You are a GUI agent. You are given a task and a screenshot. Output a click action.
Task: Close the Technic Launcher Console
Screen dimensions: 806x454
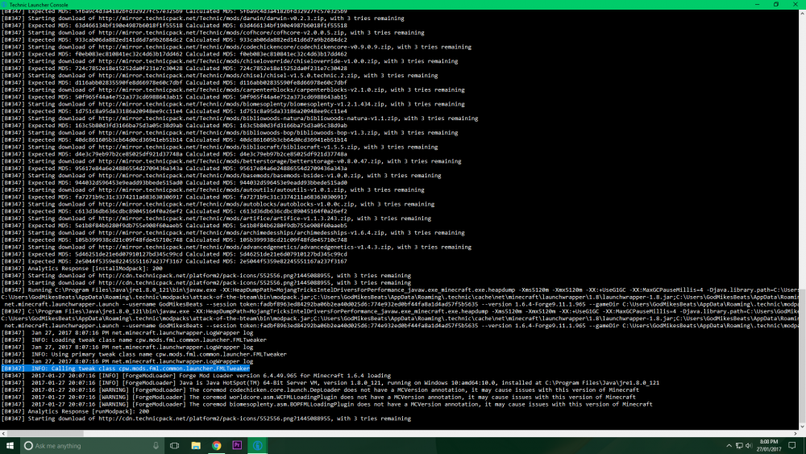(x=796, y=5)
